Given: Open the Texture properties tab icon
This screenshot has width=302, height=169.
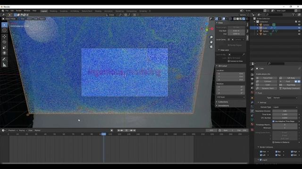Looking at the screenshot, I should 252,130.
